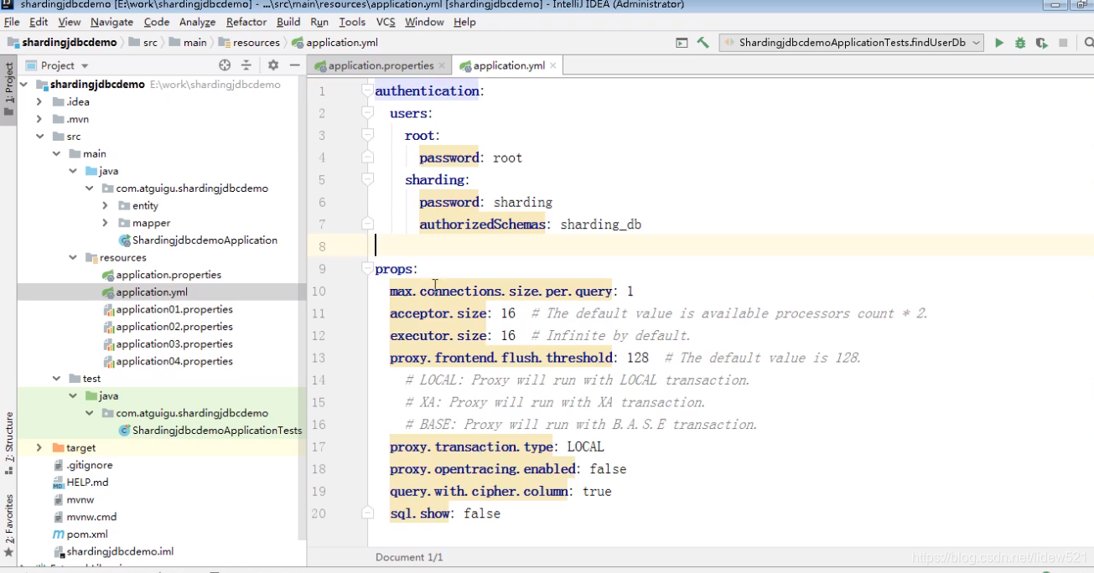Select HELP.md in project tree
The width and height of the screenshot is (1094, 573).
click(88, 483)
